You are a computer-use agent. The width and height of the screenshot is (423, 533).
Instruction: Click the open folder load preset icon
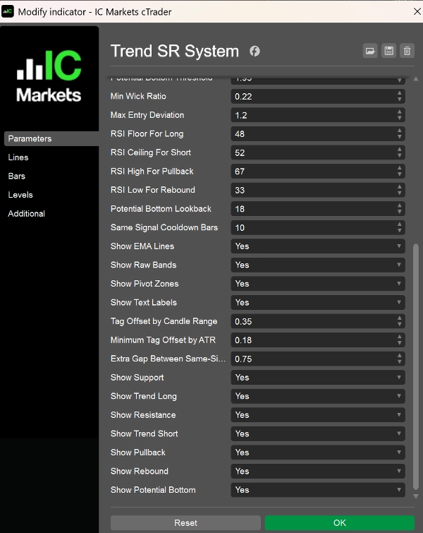(x=369, y=51)
